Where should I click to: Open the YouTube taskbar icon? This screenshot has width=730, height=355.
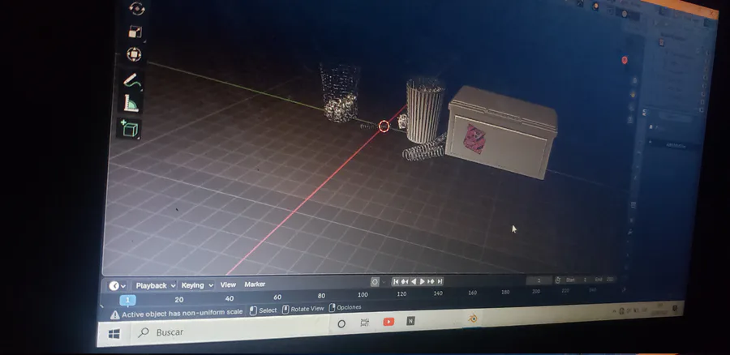pos(389,322)
